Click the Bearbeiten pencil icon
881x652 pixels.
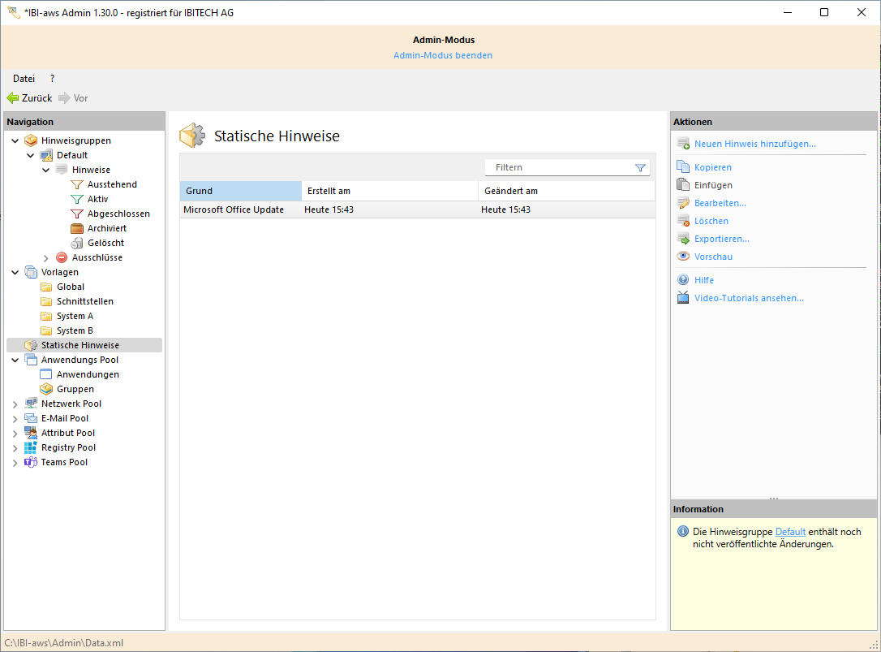point(683,203)
